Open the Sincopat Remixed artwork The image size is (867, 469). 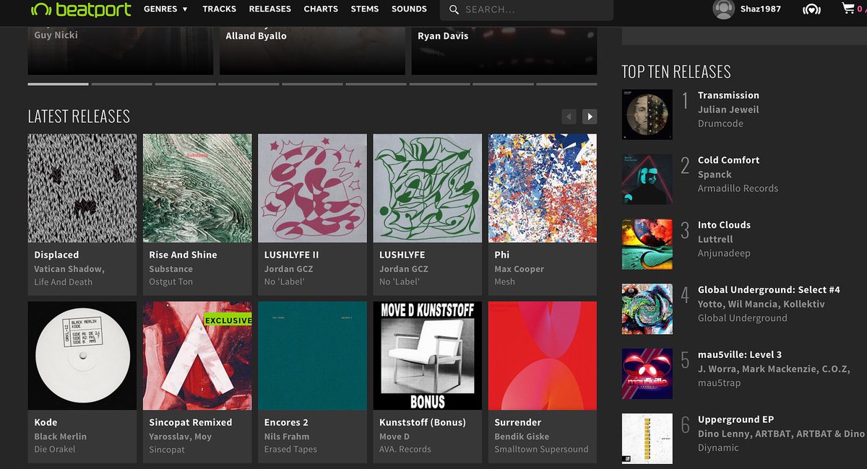(x=197, y=356)
